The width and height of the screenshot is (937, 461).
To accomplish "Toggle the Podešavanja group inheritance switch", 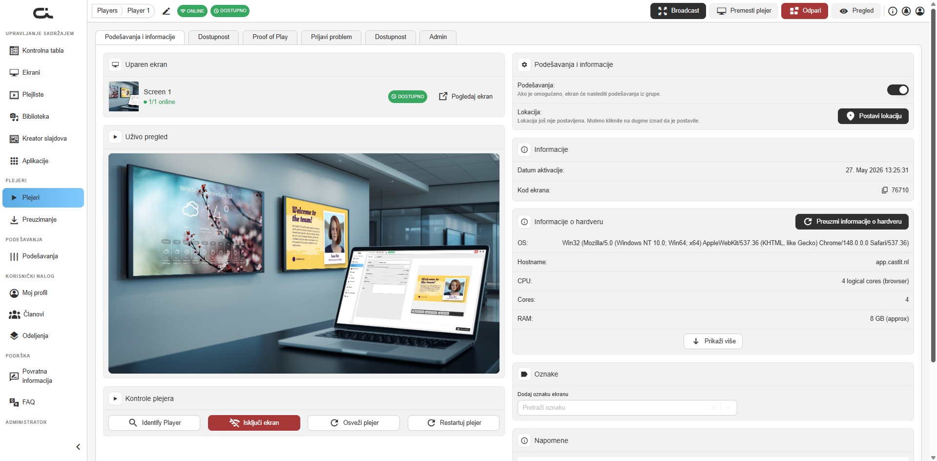I will click(897, 90).
